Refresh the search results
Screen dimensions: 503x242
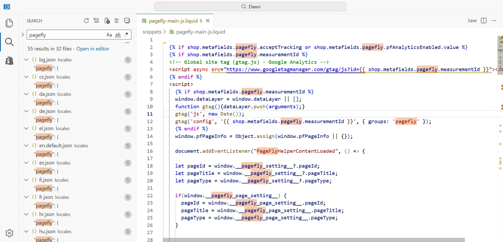(x=86, y=21)
